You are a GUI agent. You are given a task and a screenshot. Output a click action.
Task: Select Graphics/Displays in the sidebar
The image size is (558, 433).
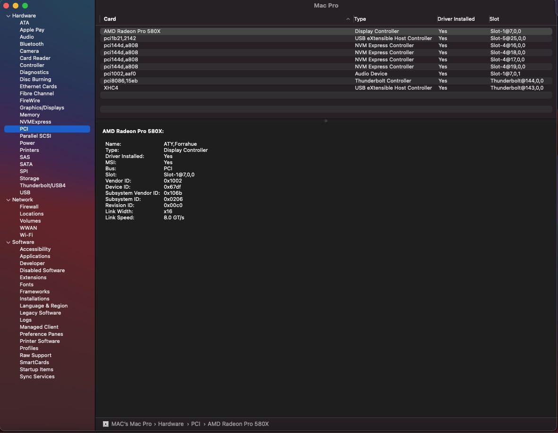click(x=42, y=108)
